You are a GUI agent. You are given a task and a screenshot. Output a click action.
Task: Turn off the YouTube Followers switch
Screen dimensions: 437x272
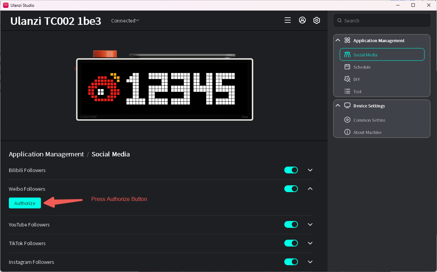[291, 224]
